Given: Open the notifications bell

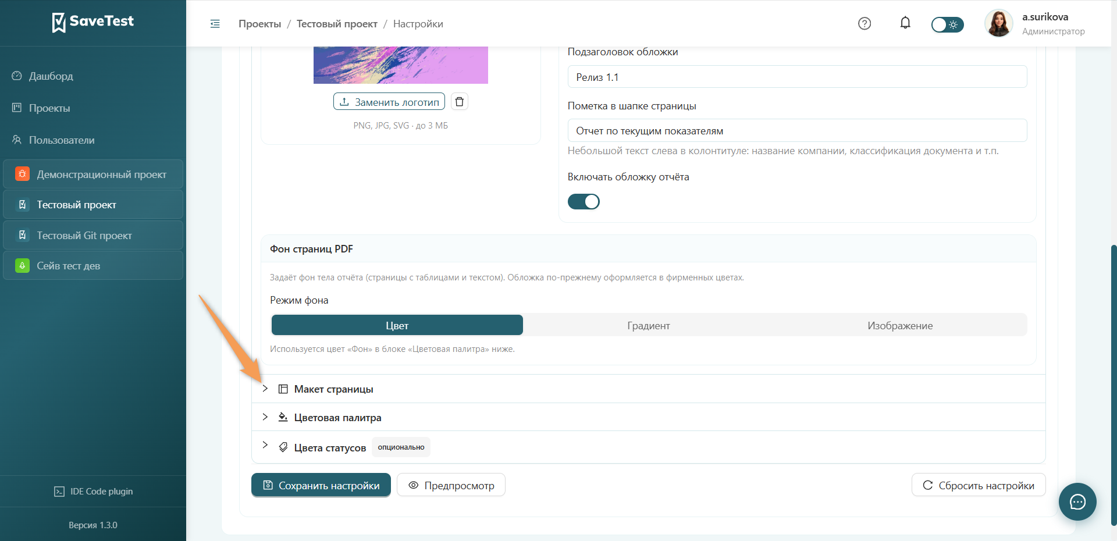Looking at the screenshot, I should [x=905, y=23].
